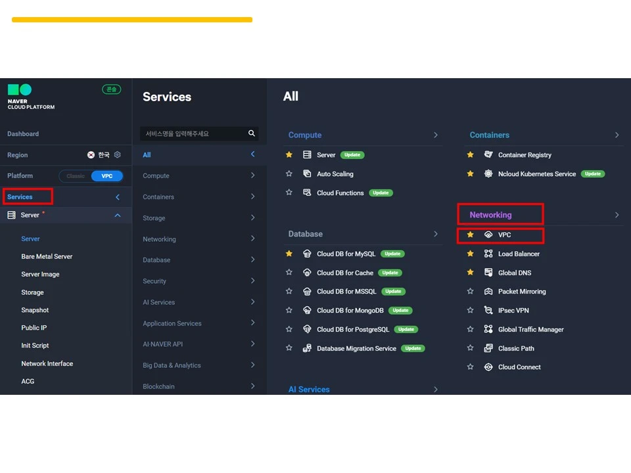Toggle favorite star for Server service

click(289, 155)
